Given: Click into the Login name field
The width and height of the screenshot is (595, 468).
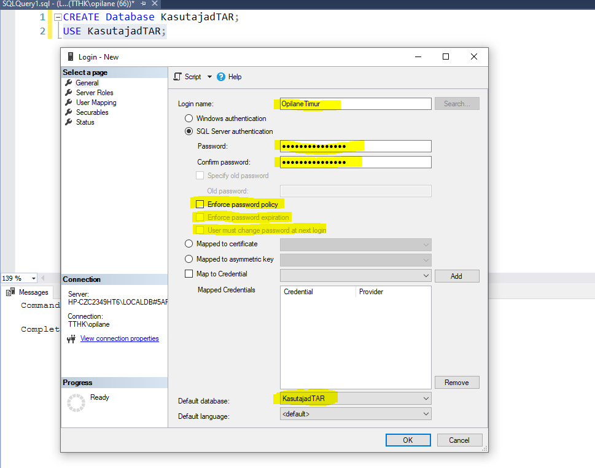Looking at the screenshot, I should [x=355, y=104].
